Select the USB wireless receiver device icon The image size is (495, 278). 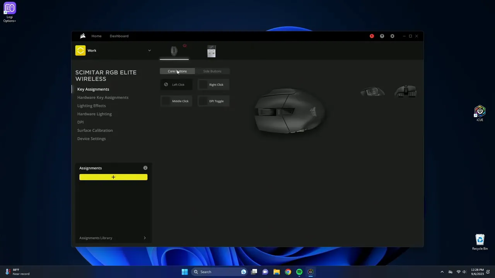click(x=211, y=51)
